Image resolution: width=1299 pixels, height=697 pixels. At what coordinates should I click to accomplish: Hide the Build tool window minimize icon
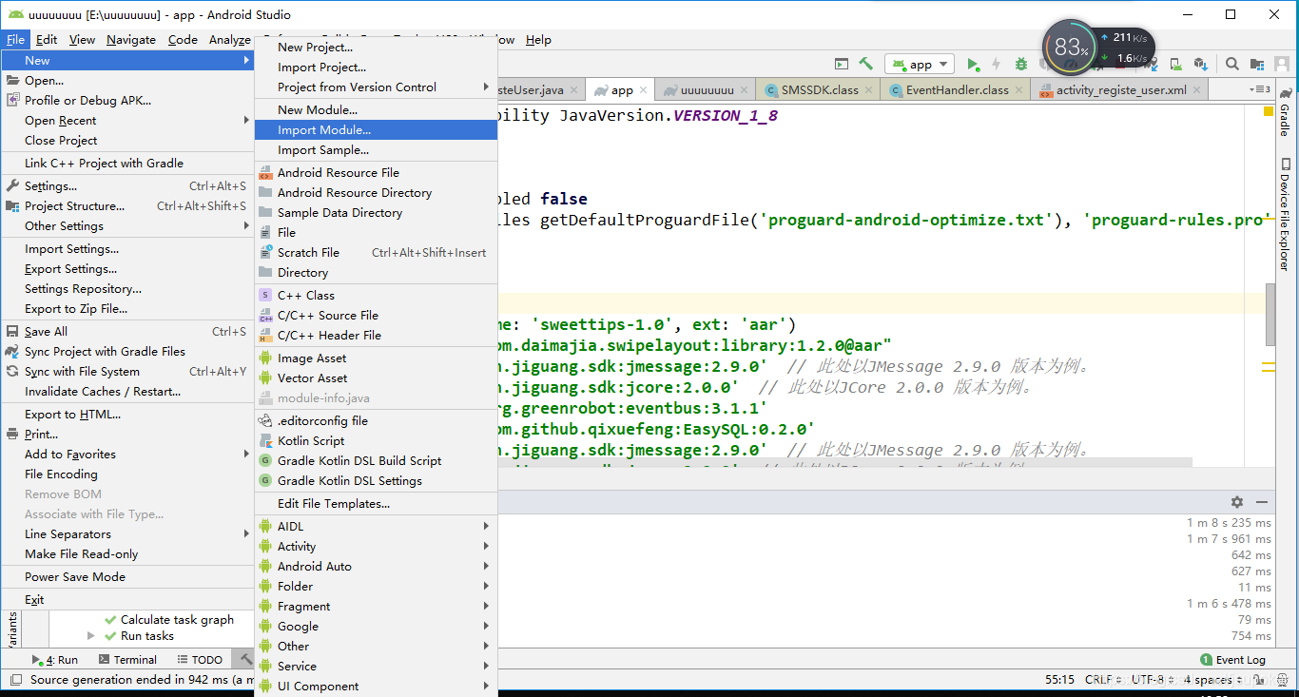[1262, 501]
